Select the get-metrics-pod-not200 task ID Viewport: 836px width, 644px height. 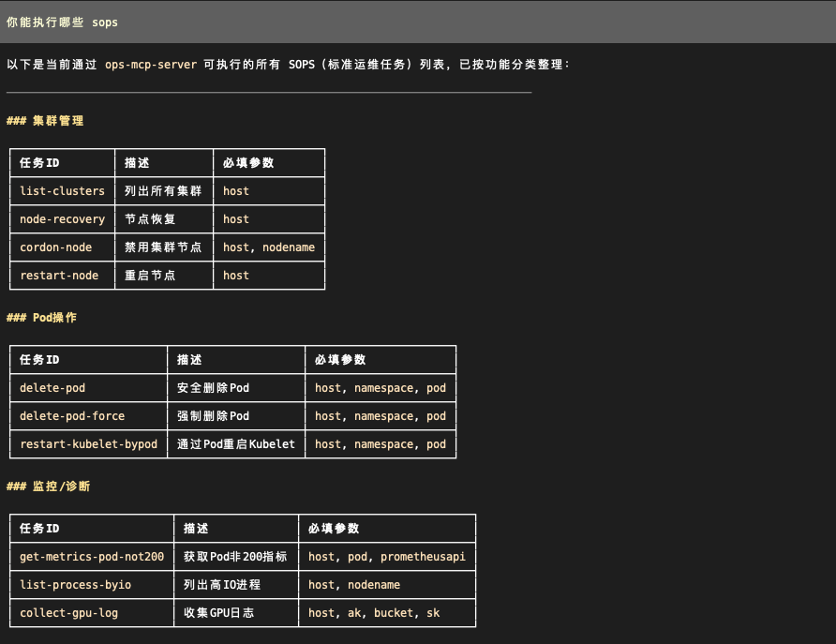92,557
